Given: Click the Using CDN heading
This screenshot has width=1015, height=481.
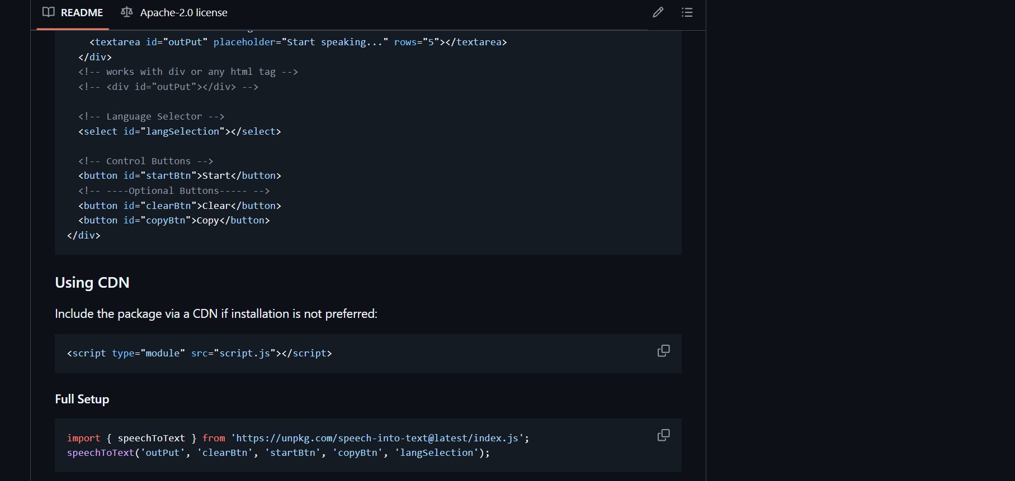Looking at the screenshot, I should [92, 283].
